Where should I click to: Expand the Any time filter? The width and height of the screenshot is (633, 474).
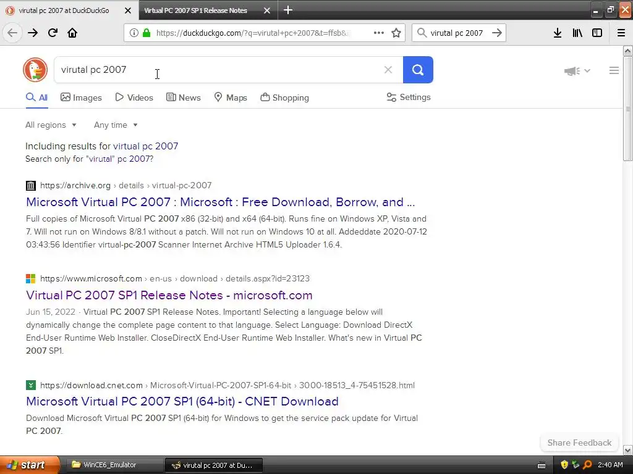(116, 125)
